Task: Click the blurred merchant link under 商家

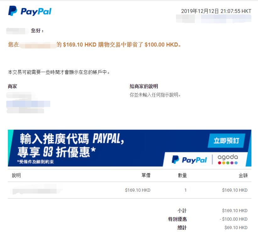Action: coord(28,104)
